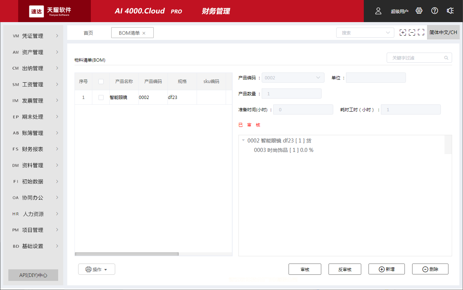Click the zoom-out bracket icon near search

click(412, 32)
